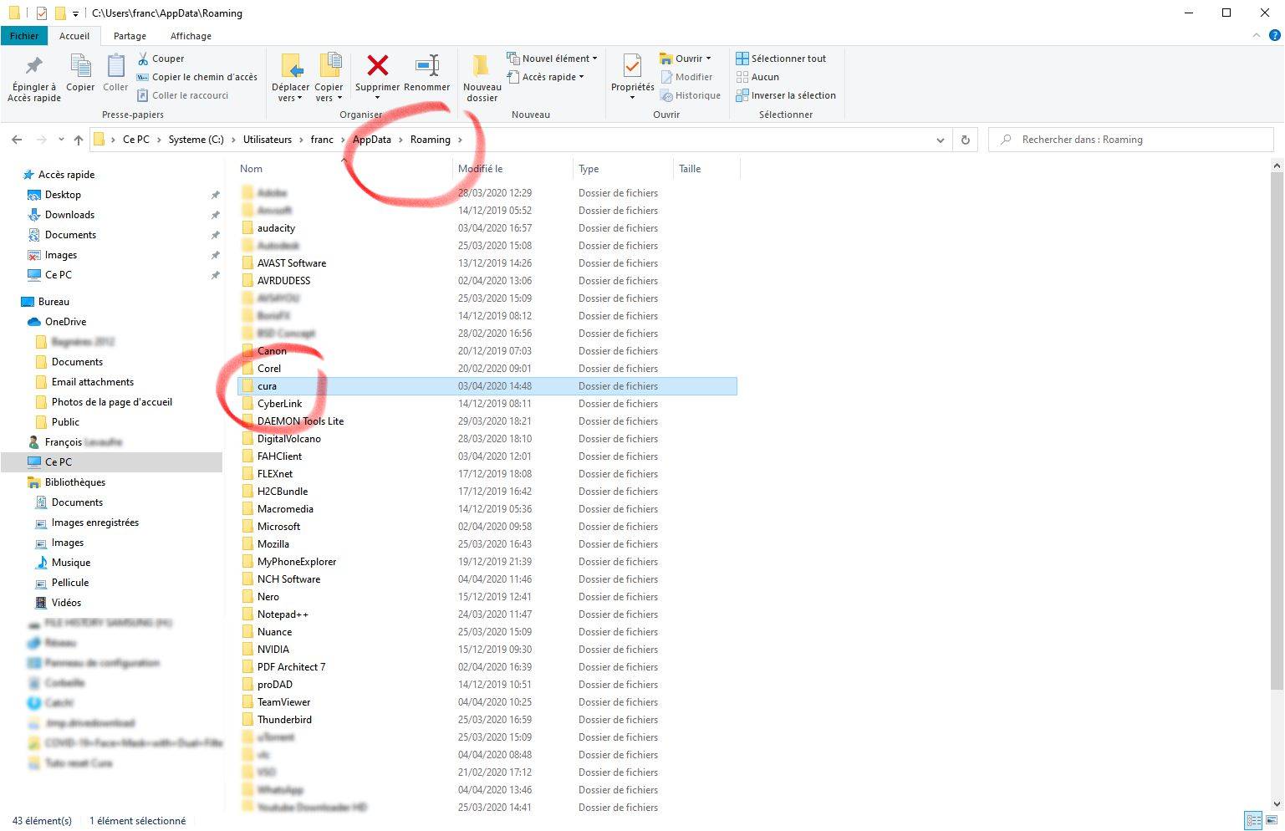The height and width of the screenshot is (831, 1285).
Task: Sort by the Nom column header
Action: (x=251, y=169)
